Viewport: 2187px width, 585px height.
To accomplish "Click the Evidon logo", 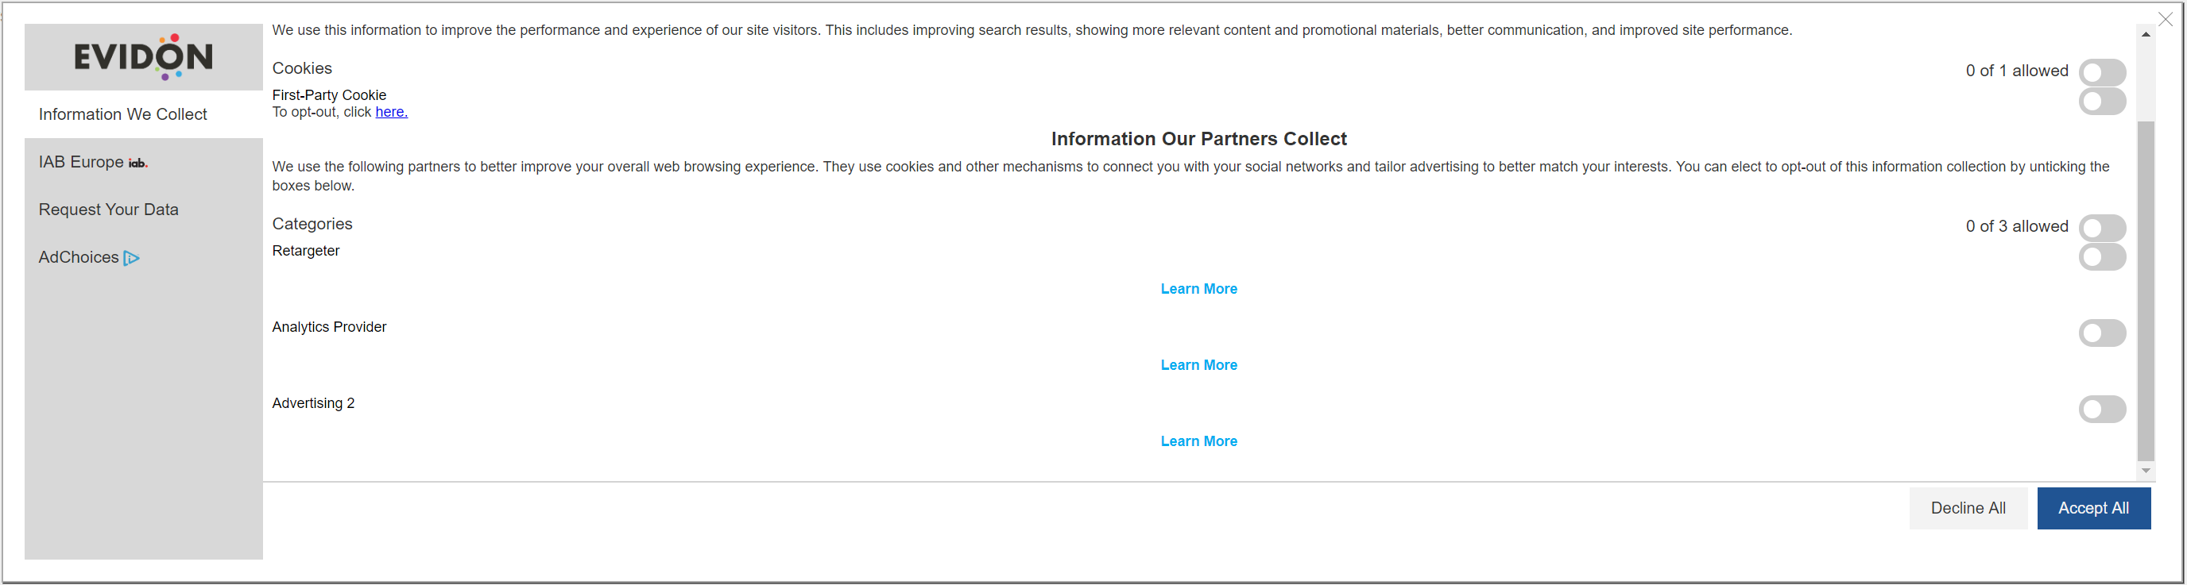I will (x=144, y=57).
